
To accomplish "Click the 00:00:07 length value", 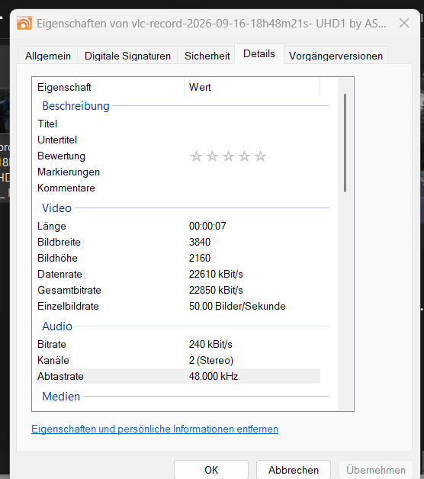I will (x=207, y=226).
